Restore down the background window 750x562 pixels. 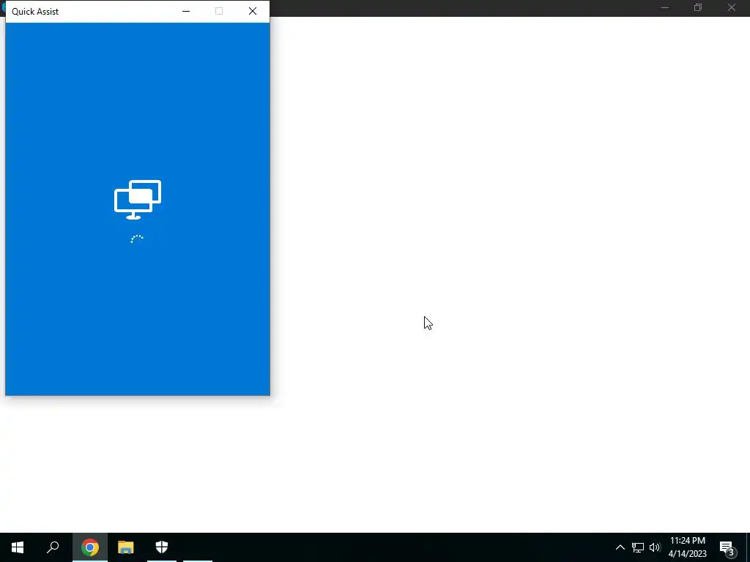tap(698, 7)
